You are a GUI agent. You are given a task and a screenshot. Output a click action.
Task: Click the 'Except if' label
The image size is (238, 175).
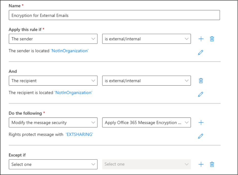17,155
